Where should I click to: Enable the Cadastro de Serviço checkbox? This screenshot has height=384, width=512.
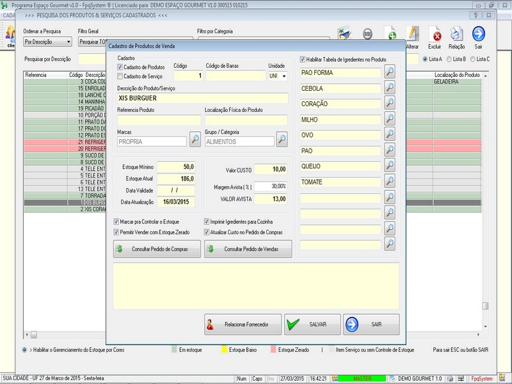click(x=120, y=76)
